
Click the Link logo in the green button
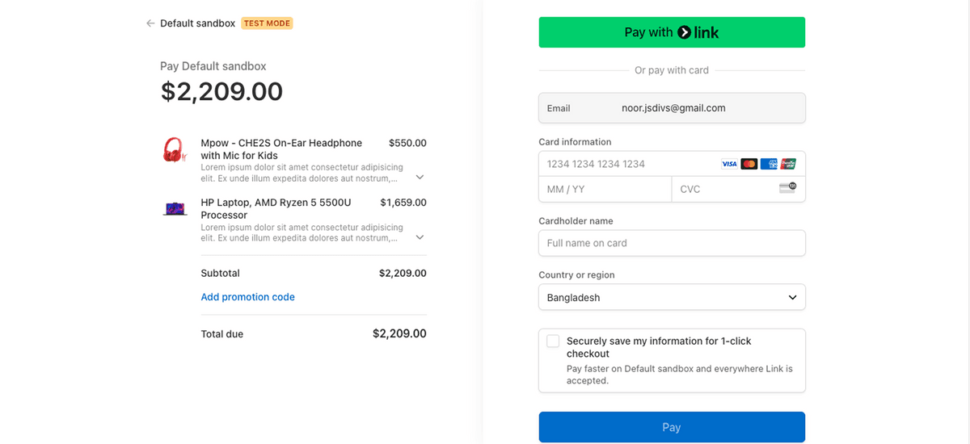[x=698, y=32]
